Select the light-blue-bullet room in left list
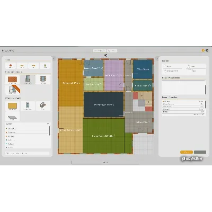The width and height of the screenshot is (212, 212). 28,144
